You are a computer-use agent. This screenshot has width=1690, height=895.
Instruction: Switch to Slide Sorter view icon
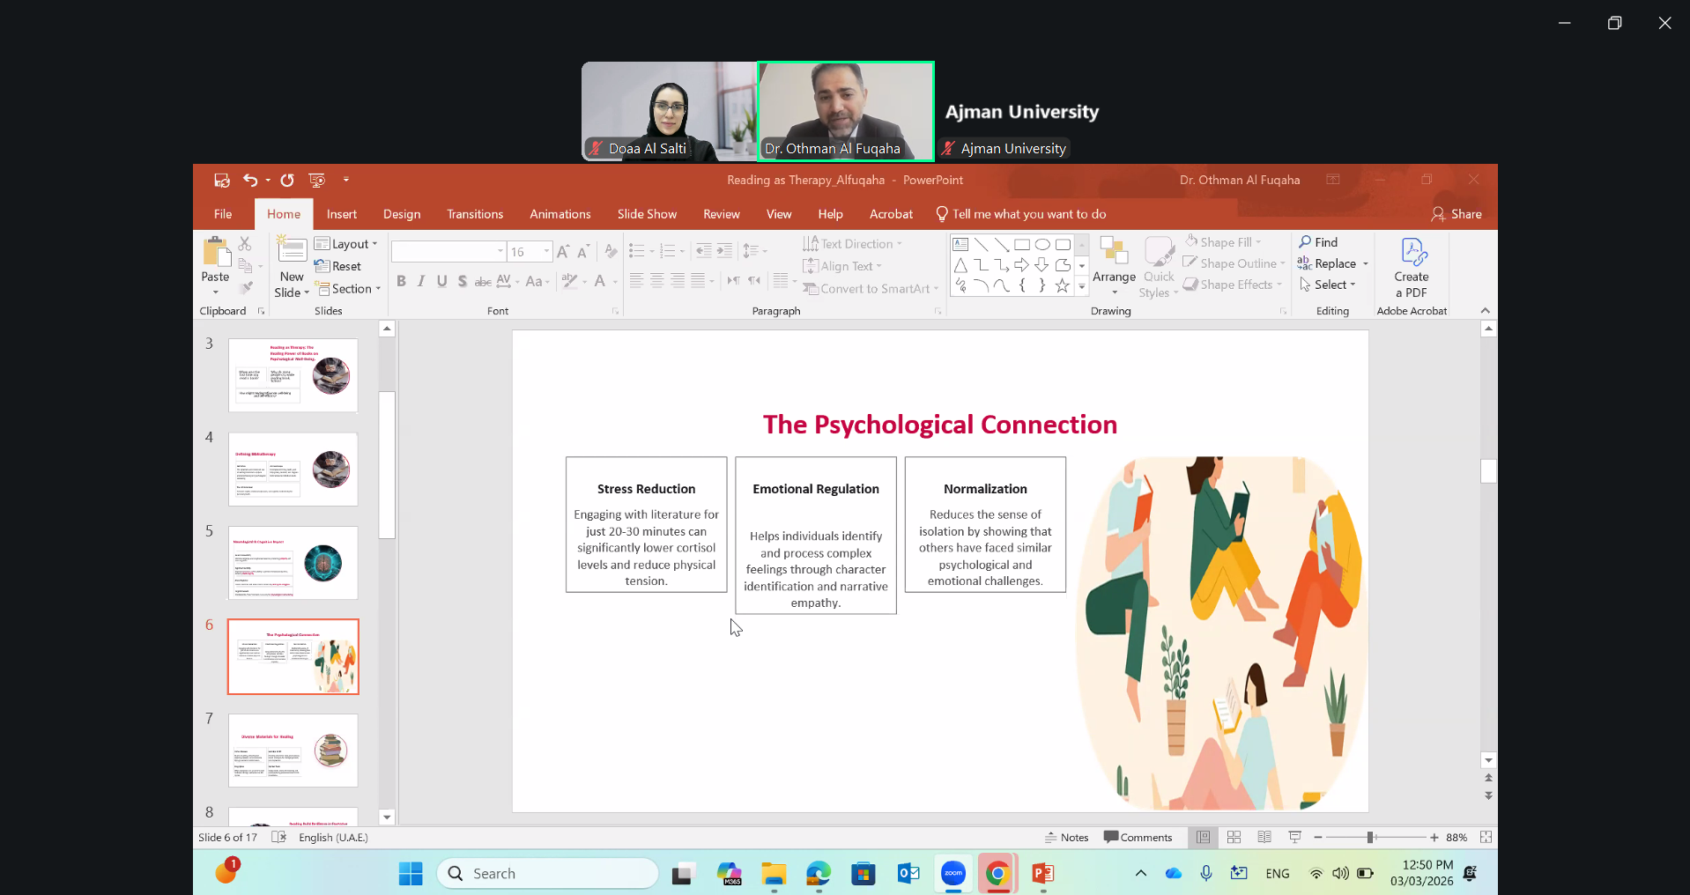tap(1234, 837)
